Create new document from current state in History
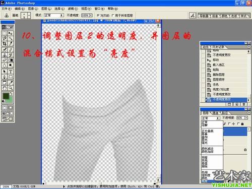Image resolution: width=252 pixels, height=189 pixels. click(x=229, y=104)
